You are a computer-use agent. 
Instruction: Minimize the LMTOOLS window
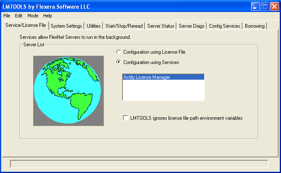click(x=255, y=6)
